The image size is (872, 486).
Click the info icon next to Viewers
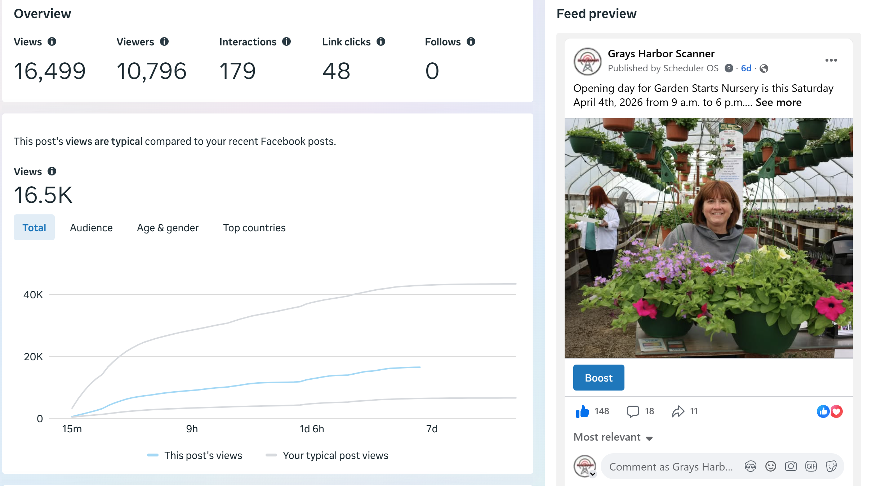click(164, 42)
